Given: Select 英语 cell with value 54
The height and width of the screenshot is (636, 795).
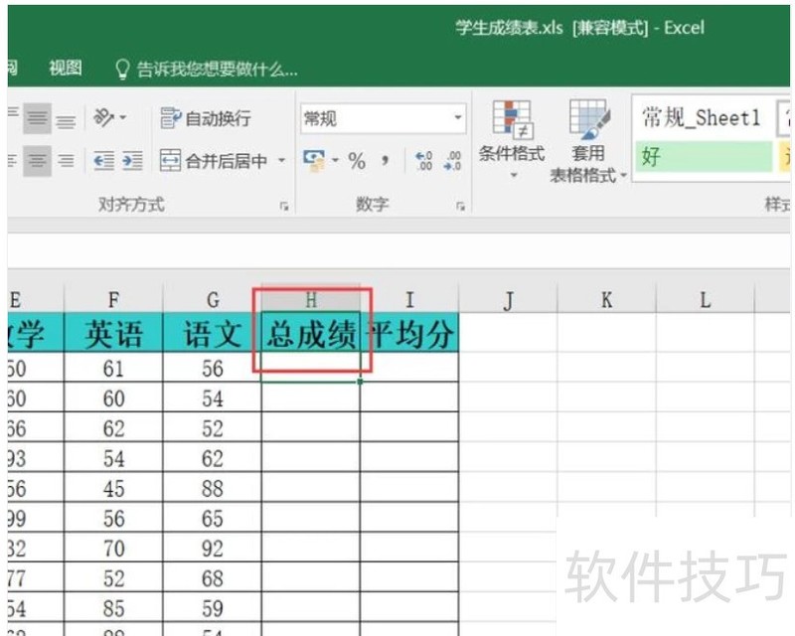Looking at the screenshot, I should point(113,457).
